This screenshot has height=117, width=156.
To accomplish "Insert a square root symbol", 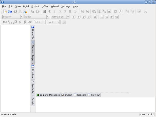I will [x=30, y=22].
